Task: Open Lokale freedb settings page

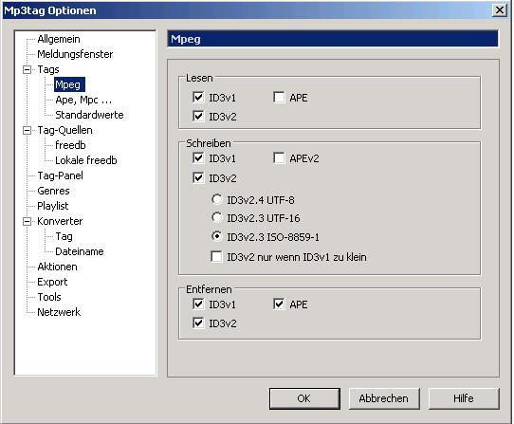Action: click(86, 160)
